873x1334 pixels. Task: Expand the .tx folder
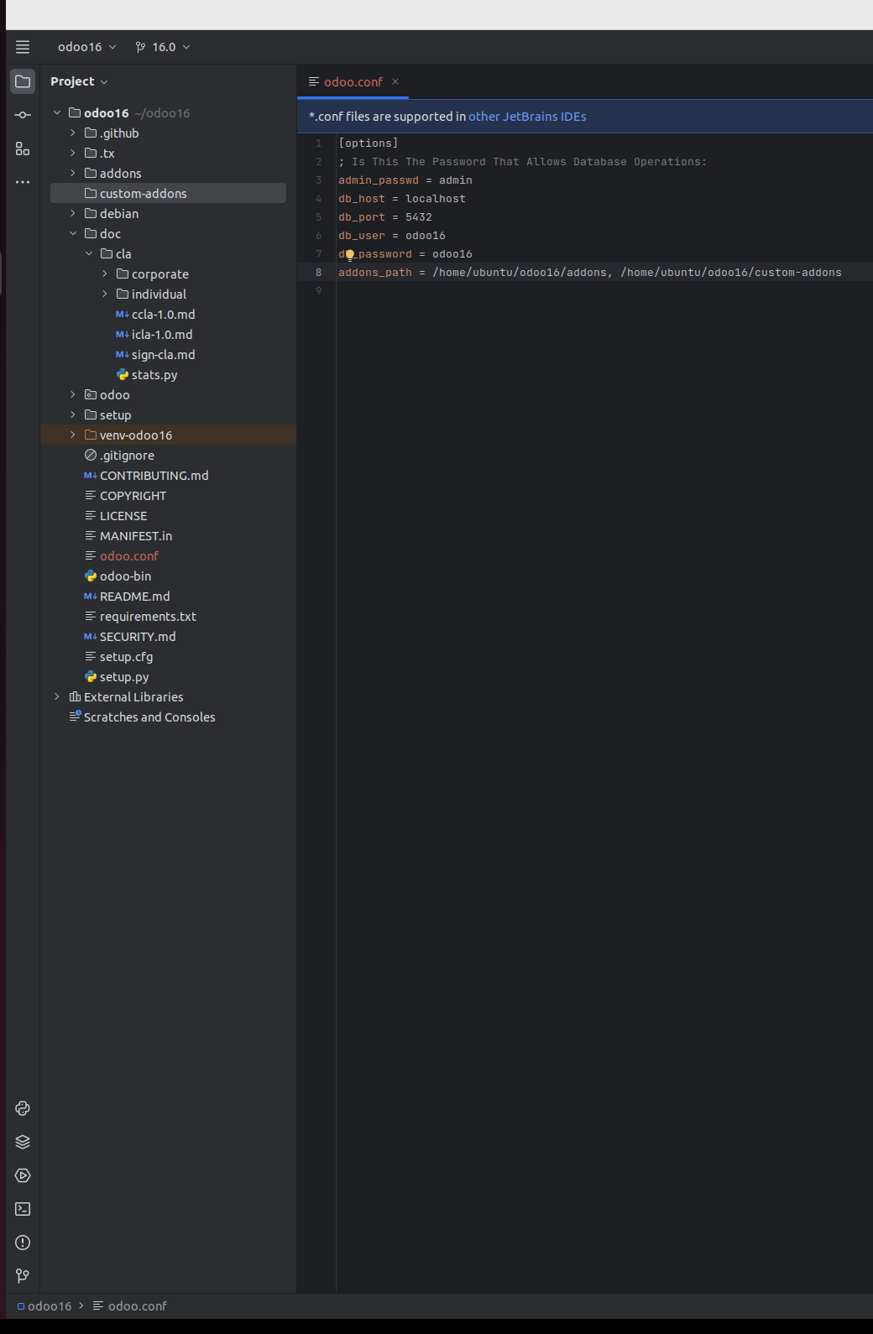tap(73, 153)
